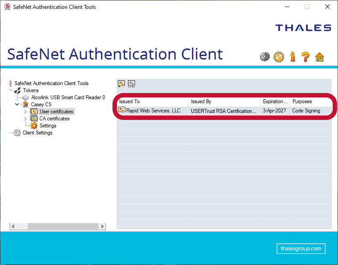Click the tree horizontal scrollbar thumb
Screen dimensions: 338x265
point(63,226)
